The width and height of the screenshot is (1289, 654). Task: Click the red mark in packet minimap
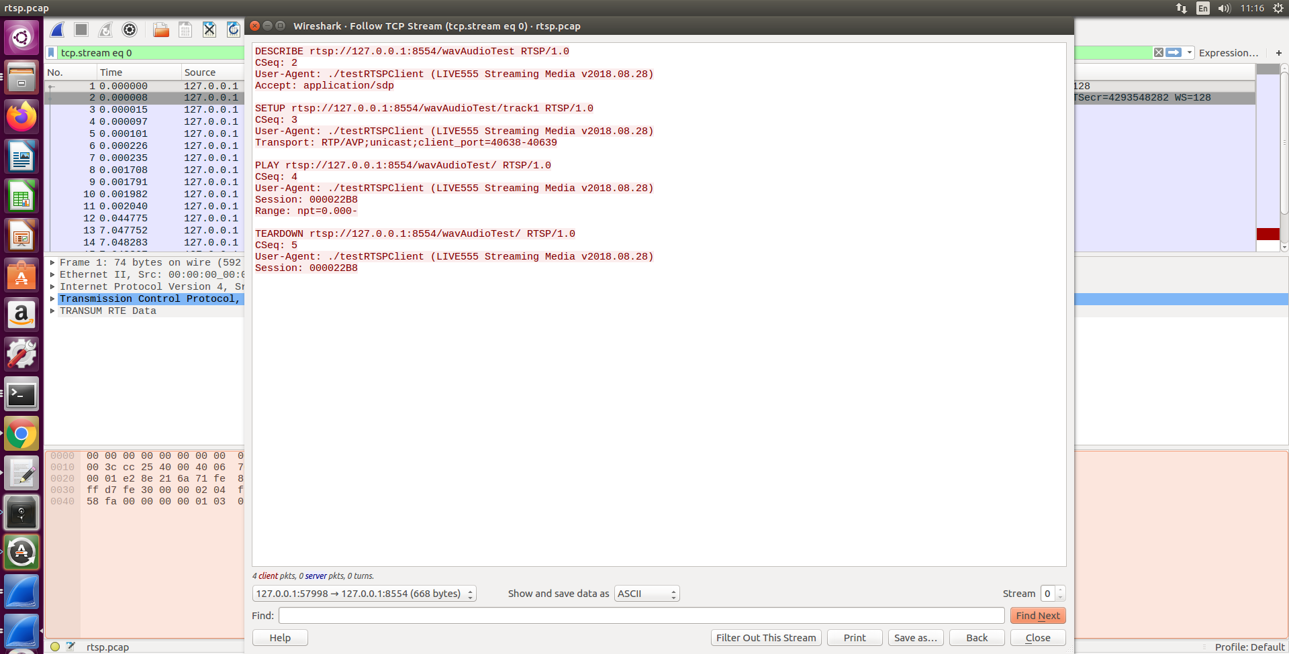pyautogui.click(x=1268, y=233)
